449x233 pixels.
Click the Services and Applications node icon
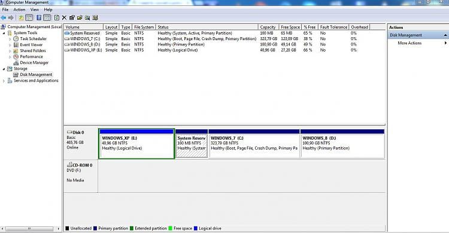(10, 81)
